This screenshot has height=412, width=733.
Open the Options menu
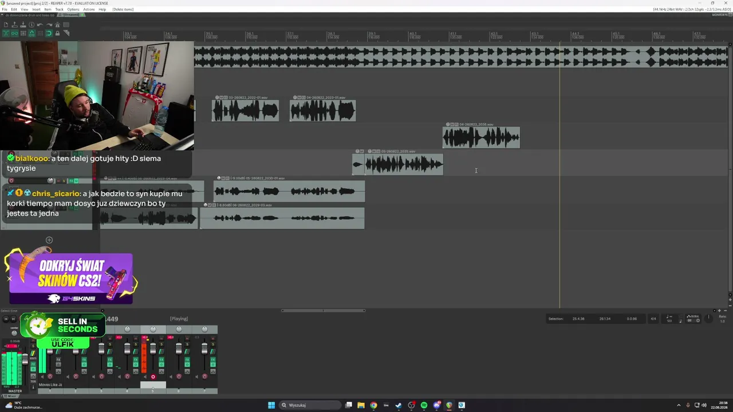point(73,9)
